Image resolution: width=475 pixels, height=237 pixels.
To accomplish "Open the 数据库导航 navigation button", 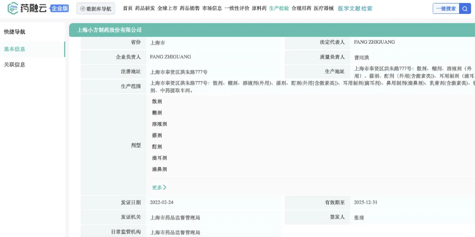I will [96, 9].
